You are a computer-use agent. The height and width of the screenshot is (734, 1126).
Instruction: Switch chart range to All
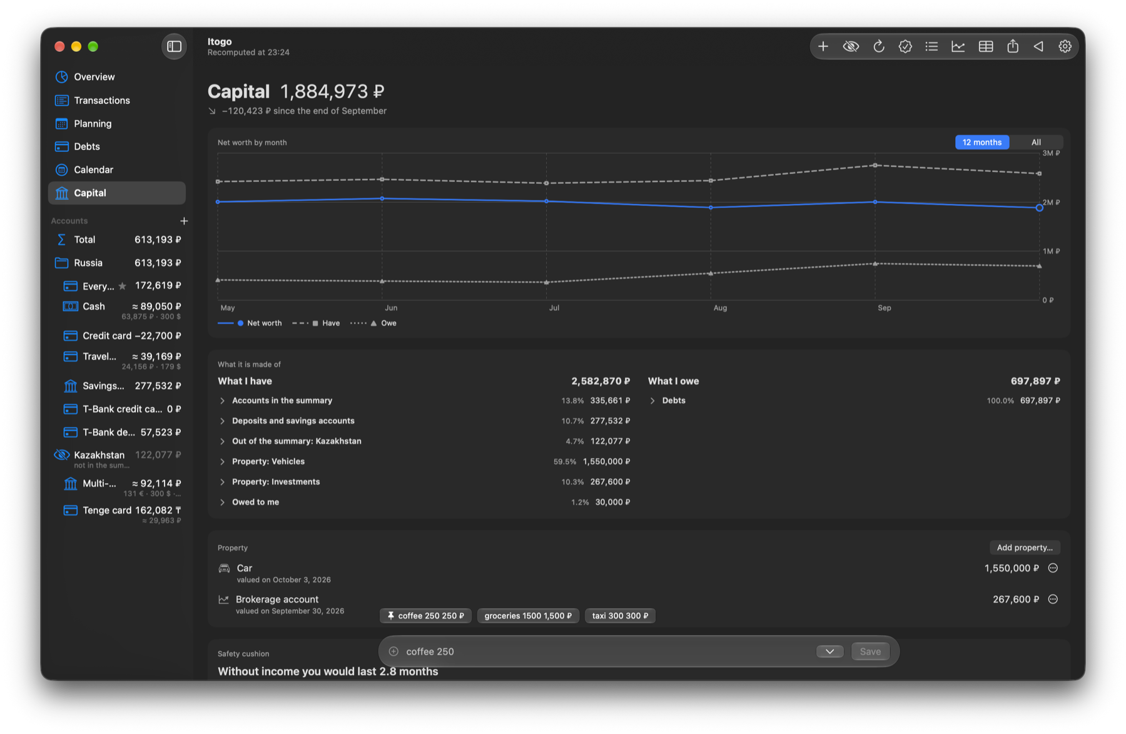pos(1036,142)
